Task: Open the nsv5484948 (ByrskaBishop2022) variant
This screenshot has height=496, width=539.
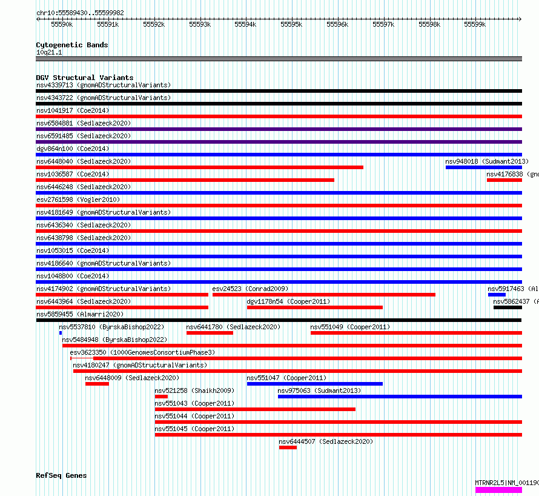Action: [114, 340]
